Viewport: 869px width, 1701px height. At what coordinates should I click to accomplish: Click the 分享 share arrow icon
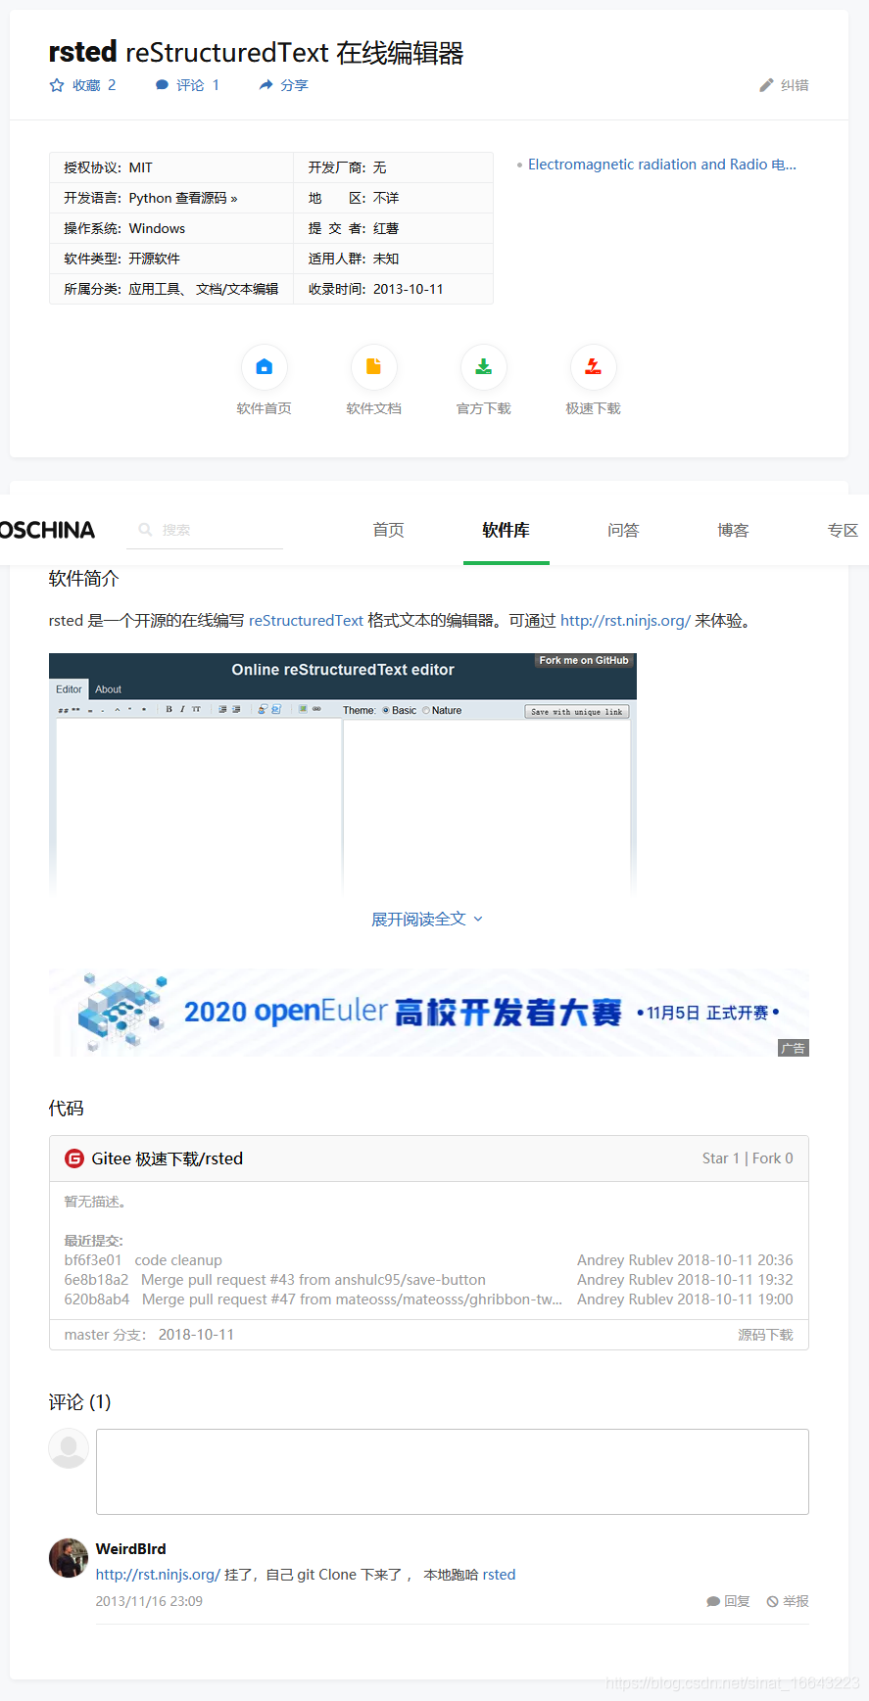(x=266, y=85)
